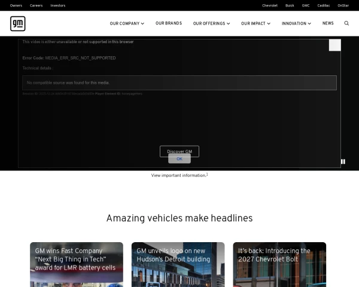Go to Chevrolet brand site
This screenshot has height=287, width=359.
click(270, 5)
